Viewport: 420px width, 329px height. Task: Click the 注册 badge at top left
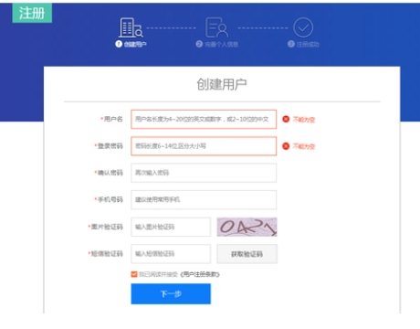(32, 13)
